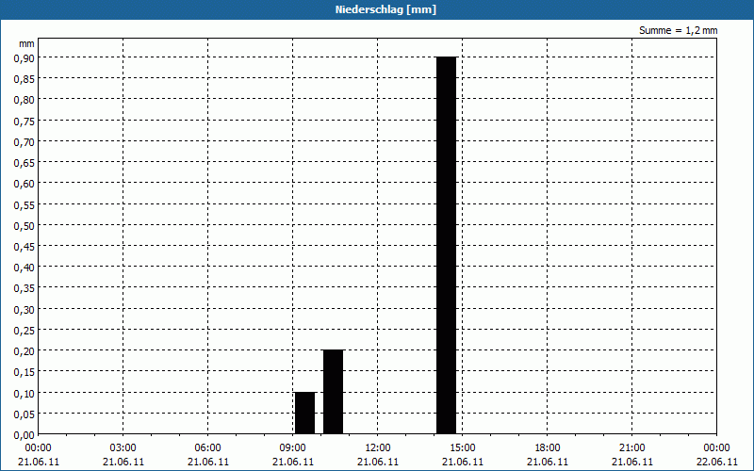Click the 22.06.11 date label
754x471 pixels.
[716, 462]
